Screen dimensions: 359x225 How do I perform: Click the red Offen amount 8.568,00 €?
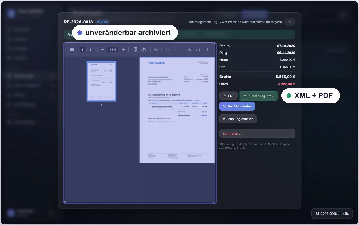(x=287, y=84)
